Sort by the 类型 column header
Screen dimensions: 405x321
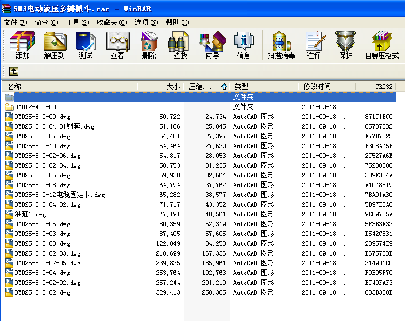point(264,87)
